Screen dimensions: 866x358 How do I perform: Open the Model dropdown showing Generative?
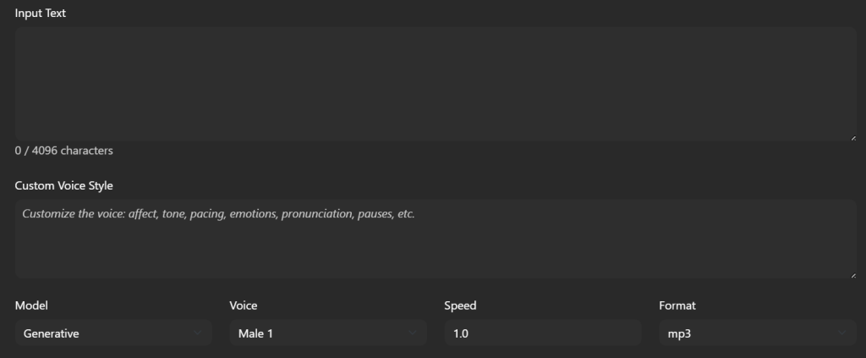click(x=112, y=333)
